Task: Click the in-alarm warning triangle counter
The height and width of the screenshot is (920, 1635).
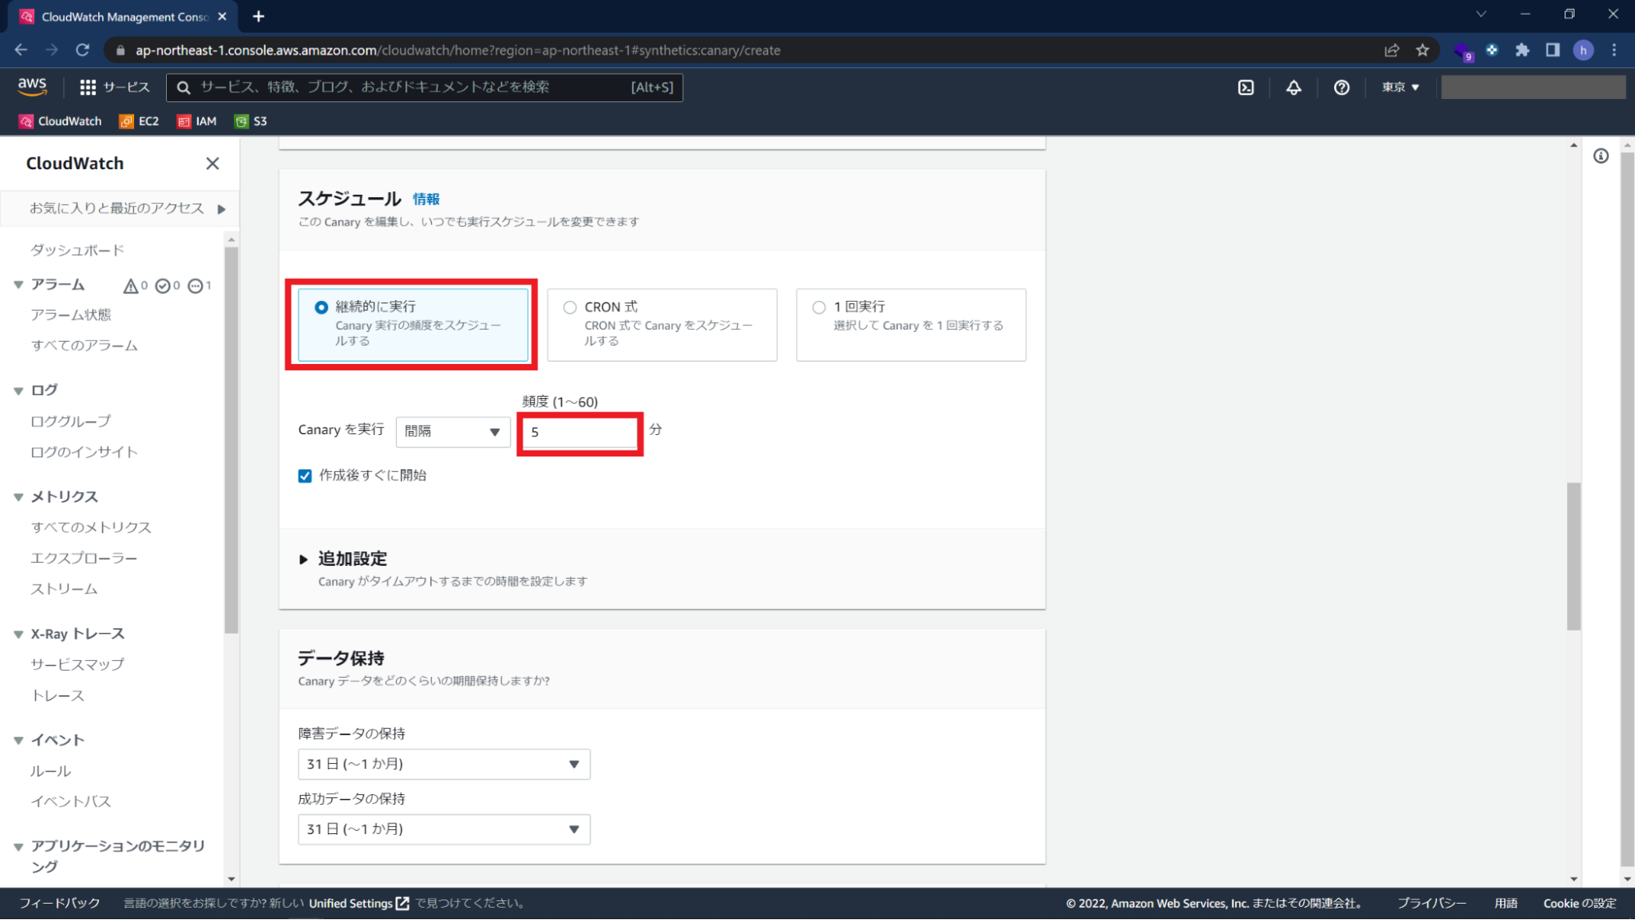Action: (136, 285)
